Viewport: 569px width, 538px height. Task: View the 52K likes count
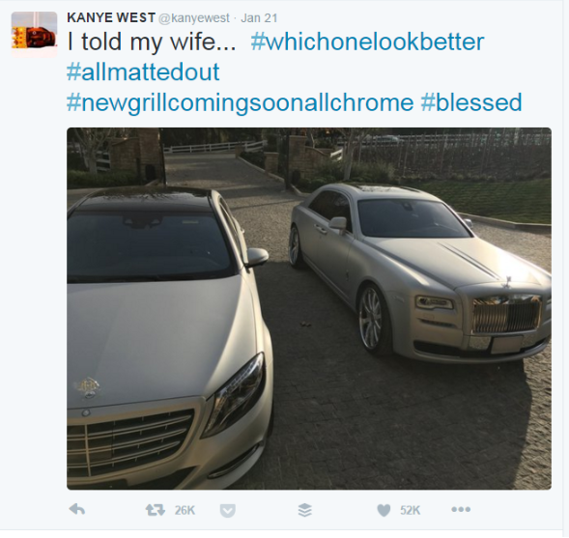coord(410,510)
